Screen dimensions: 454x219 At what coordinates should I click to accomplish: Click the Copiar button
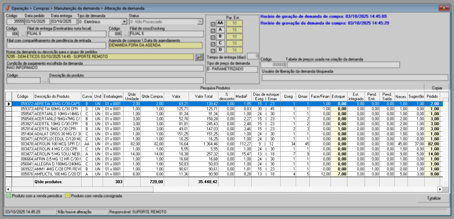[x=437, y=88]
